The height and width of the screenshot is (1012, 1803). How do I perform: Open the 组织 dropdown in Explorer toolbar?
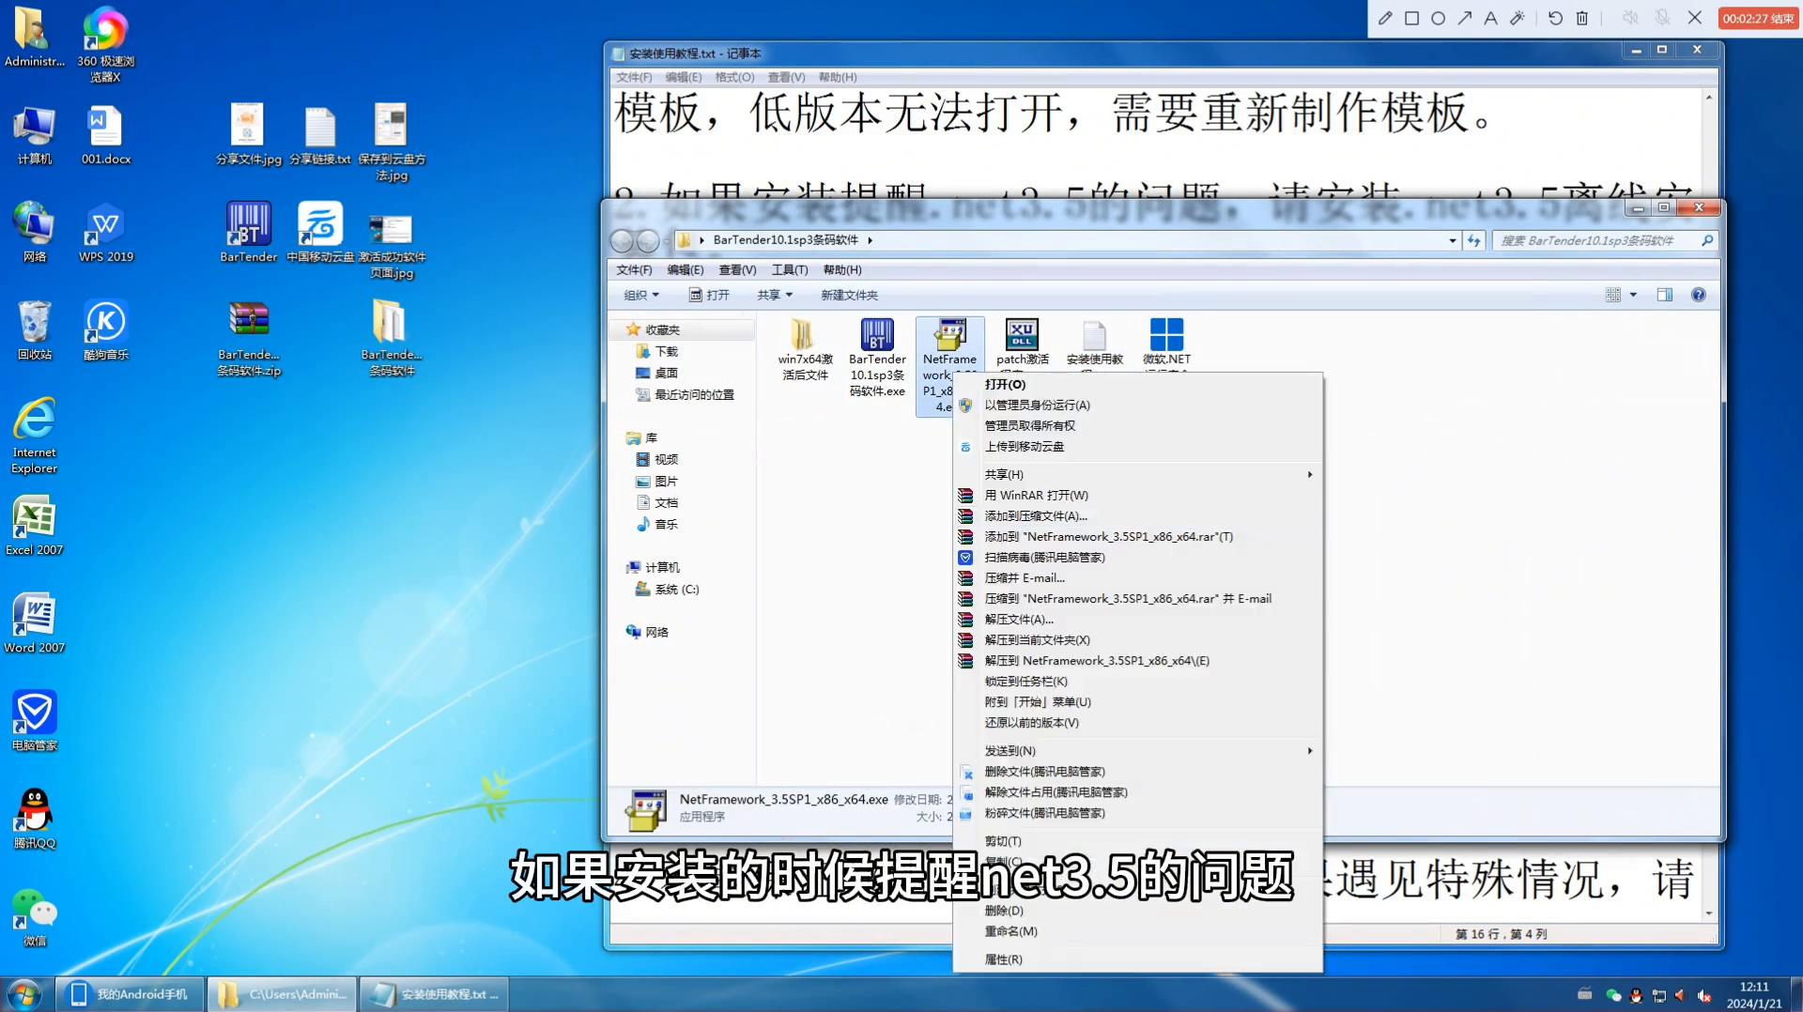click(x=641, y=295)
